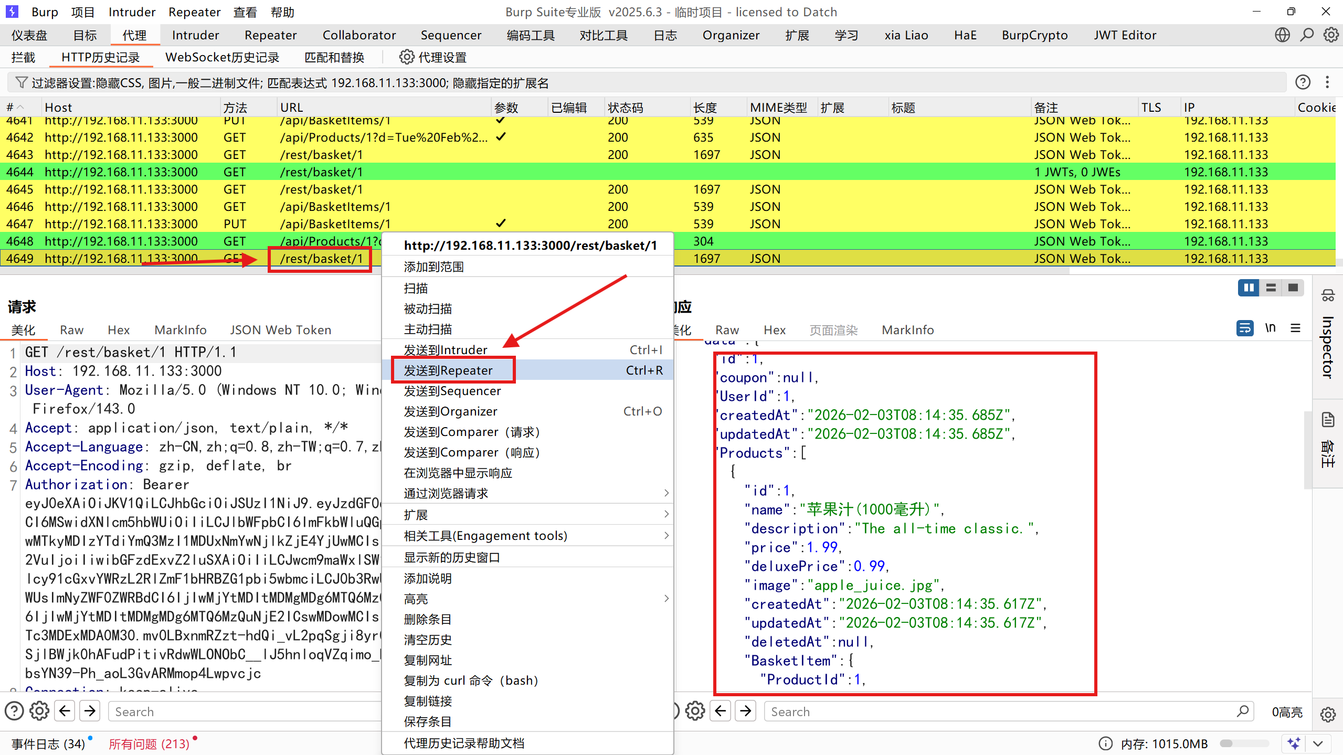This screenshot has height=755, width=1343.
Task: Open proxy settings gear icon
Action: click(x=407, y=57)
